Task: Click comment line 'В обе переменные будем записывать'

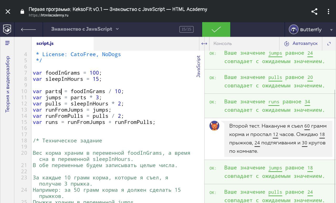Action: click(x=105, y=165)
